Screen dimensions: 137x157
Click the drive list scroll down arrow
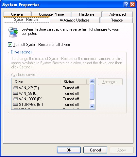[x=92, y=106]
